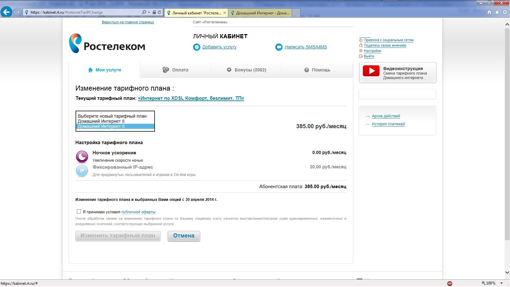Click the refresh icon in address bar
The width and height of the screenshot is (510, 287).
pos(159,12)
